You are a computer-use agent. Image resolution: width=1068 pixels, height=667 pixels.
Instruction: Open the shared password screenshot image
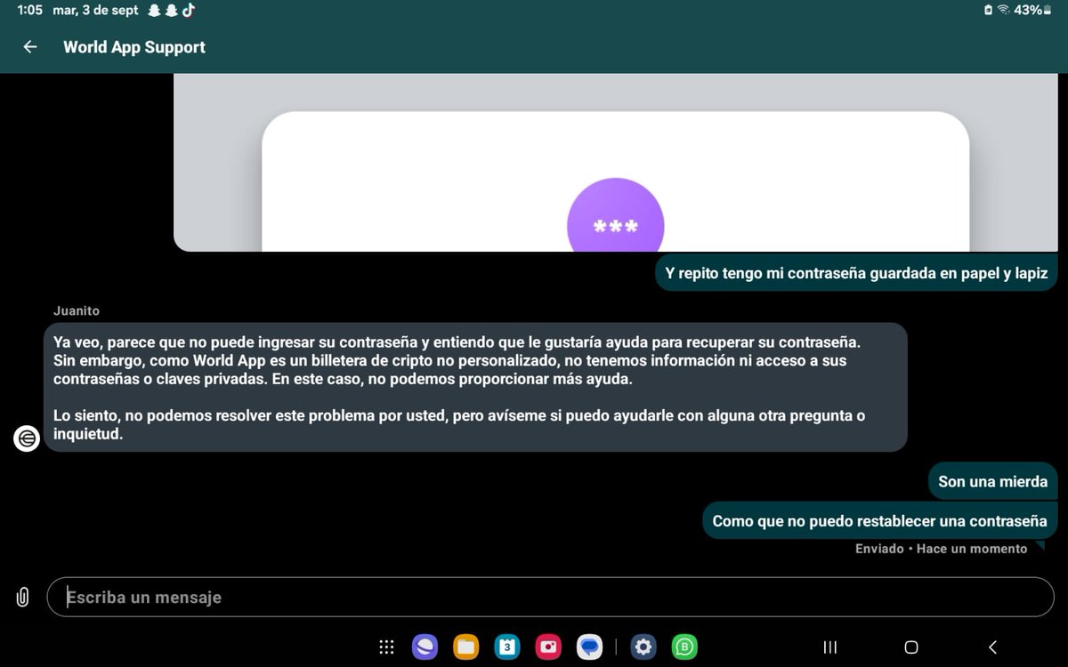[x=616, y=163]
